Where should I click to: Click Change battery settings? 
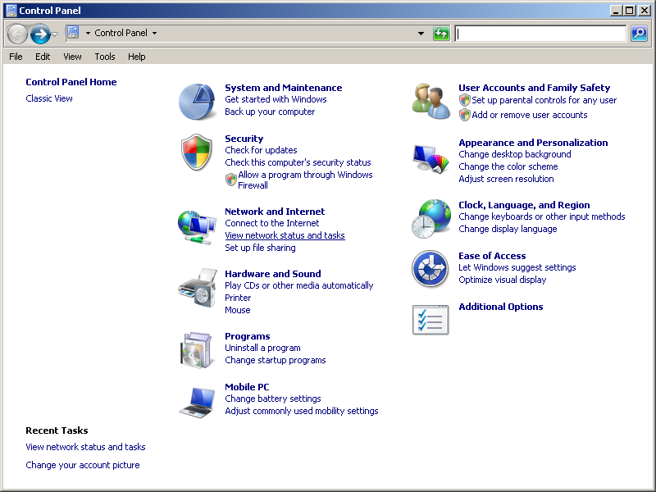click(273, 399)
